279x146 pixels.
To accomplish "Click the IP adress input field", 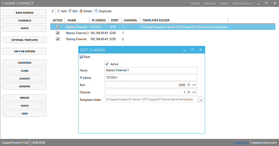I will (151, 77).
